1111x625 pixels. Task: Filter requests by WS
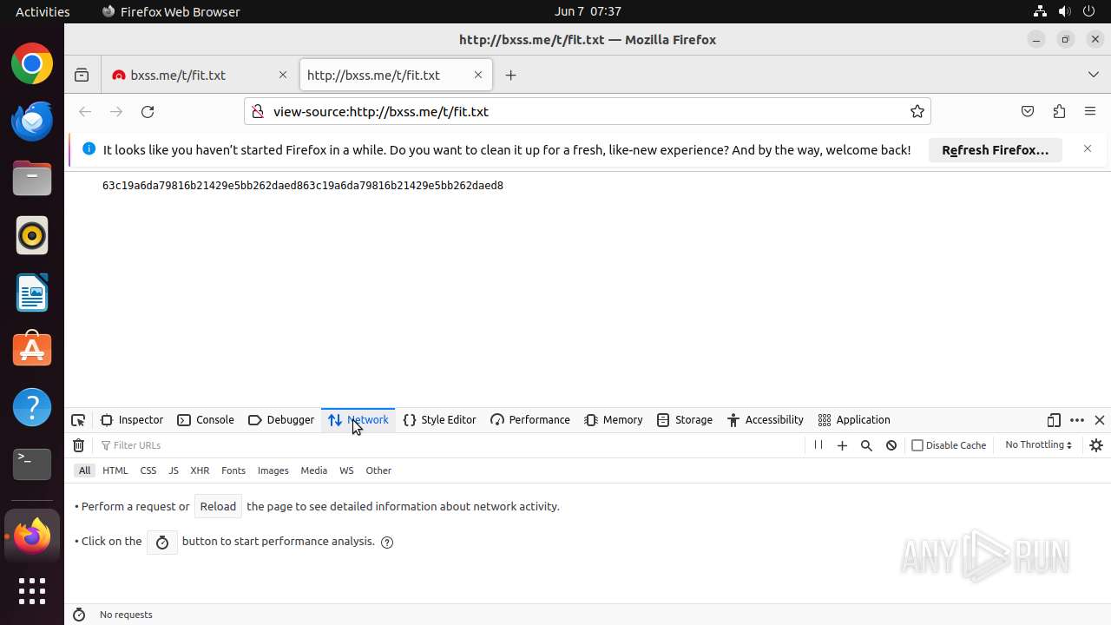coord(346,470)
